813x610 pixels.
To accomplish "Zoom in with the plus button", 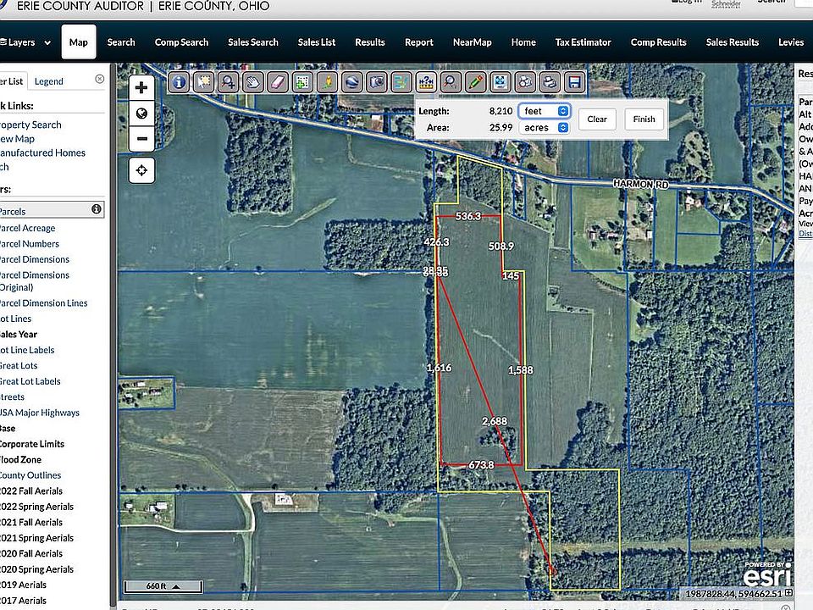I will 141,87.
